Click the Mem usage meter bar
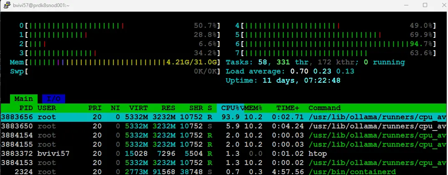Viewport: 448px width, 175px height. 115,62
